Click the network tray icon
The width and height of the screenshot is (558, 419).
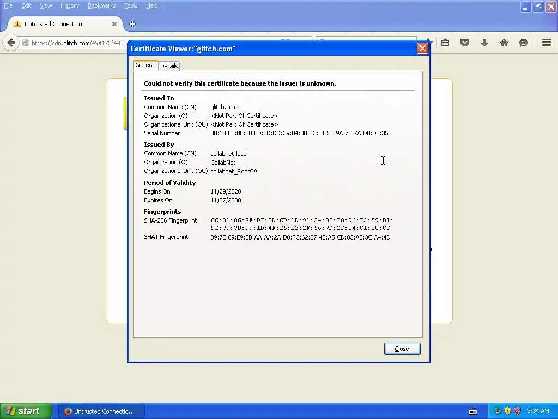click(x=498, y=411)
